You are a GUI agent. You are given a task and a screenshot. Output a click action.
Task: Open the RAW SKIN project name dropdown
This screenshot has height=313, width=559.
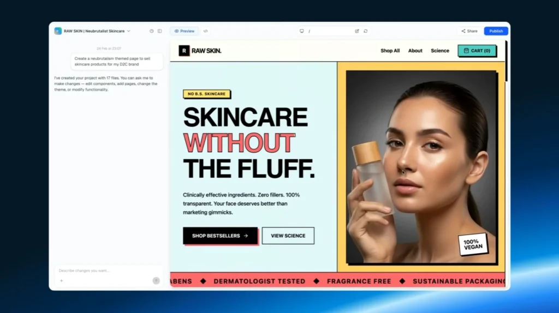tap(97, 31)
